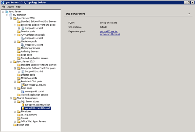Image resolution: width=195 pixels, height=132 pixels.
Task: Click the Topology Builder title bar app icon
Action: pyautogui.click(x=2, y=2)
